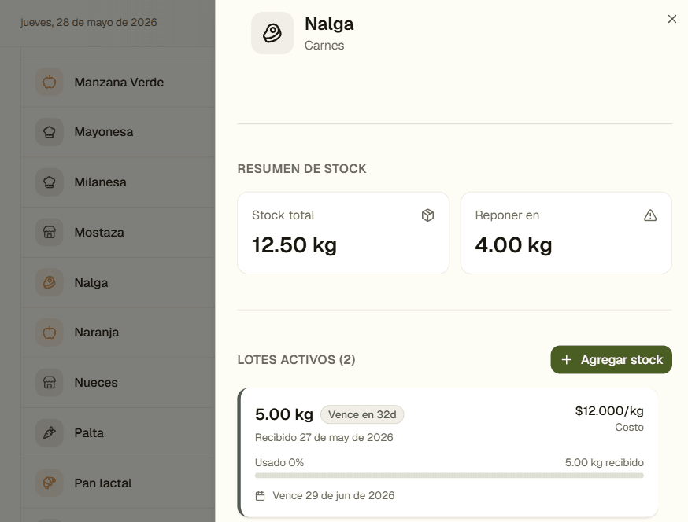
Task: Click the meat icon beside Nalga in list
Action: [x=49, y=282]
